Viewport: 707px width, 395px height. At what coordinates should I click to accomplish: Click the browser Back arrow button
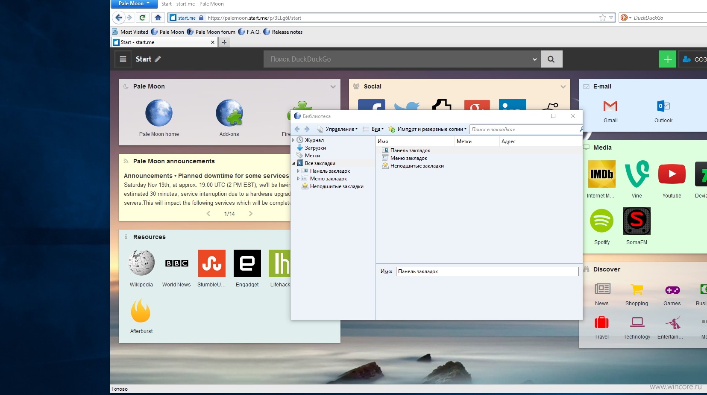coord(118,18)
